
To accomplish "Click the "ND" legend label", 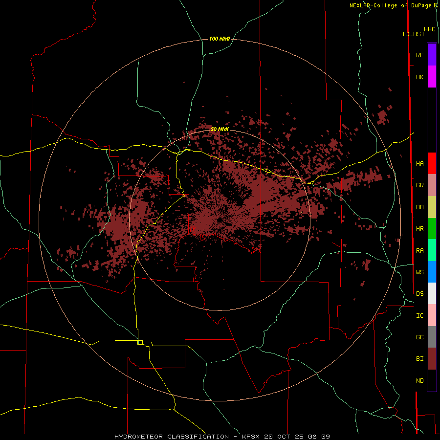I will [x=419, y=381].
